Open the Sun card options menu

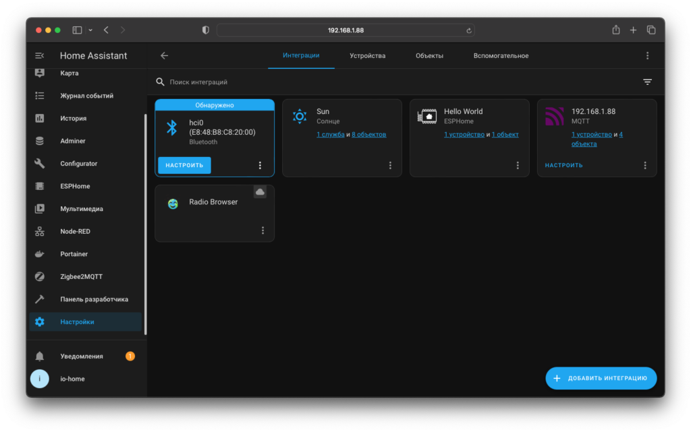pos(390,165)
